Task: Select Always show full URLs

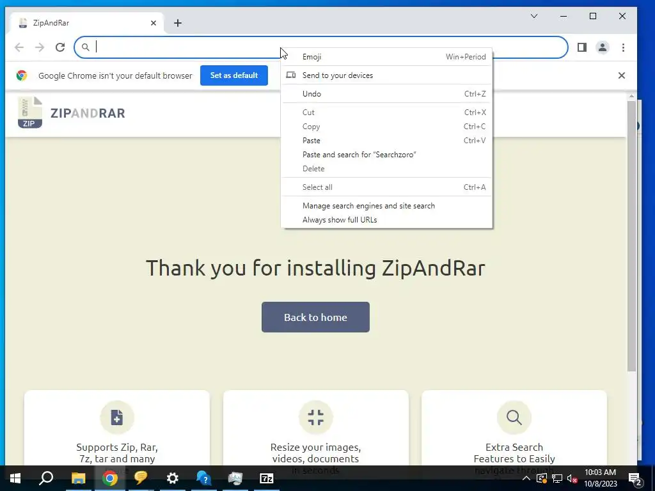Action: 387,220
